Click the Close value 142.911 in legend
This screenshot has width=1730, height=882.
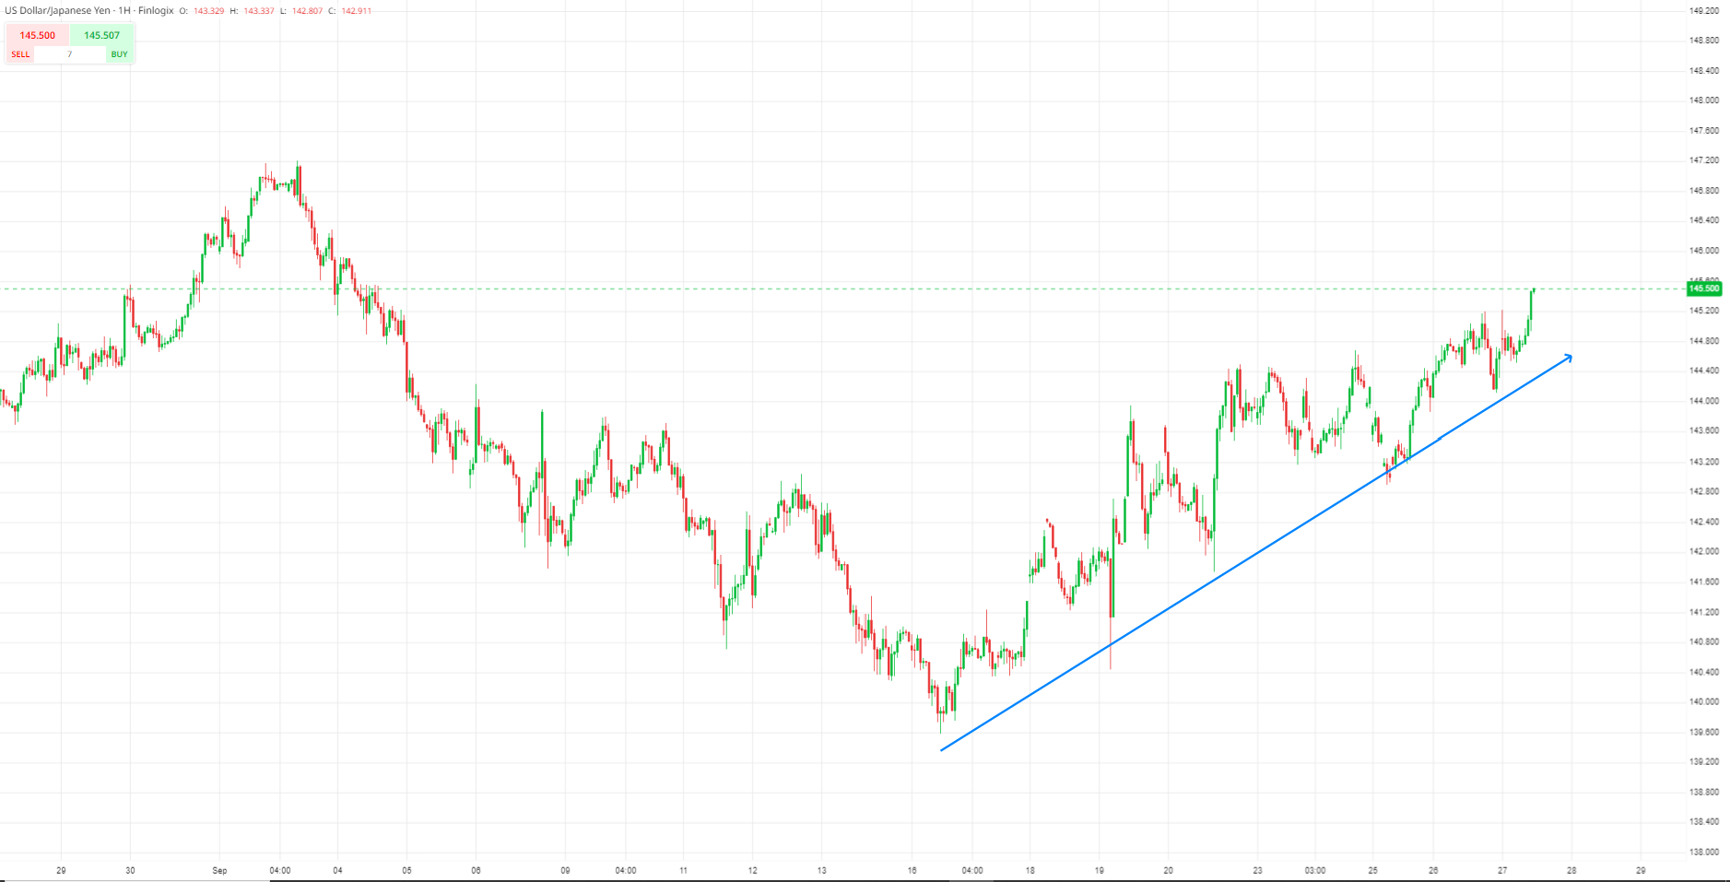(356, 11)
